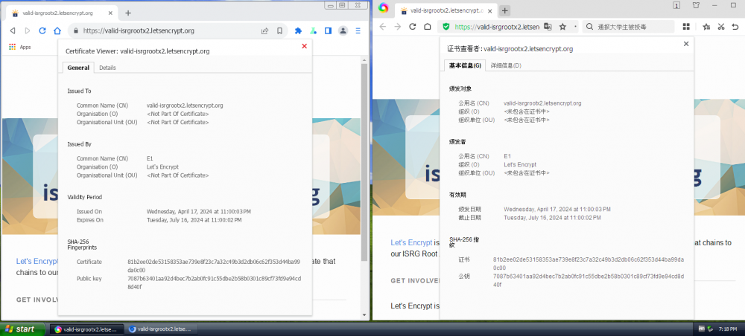Close the Certificate Viewer dialog with red X
The width and height of the screenshot is (745, 336).
point(304,46)
